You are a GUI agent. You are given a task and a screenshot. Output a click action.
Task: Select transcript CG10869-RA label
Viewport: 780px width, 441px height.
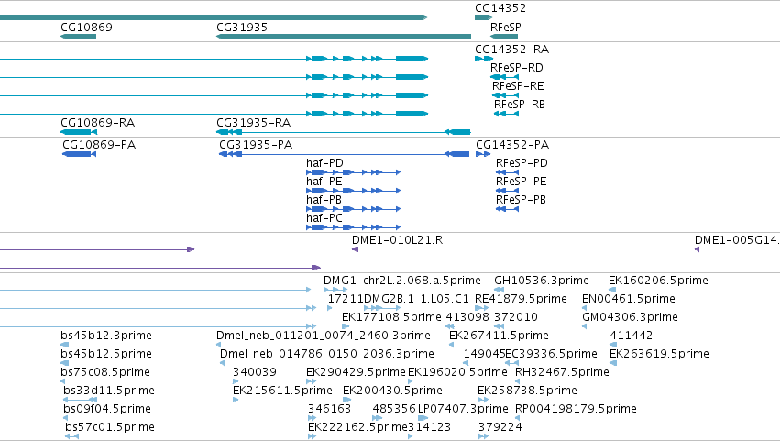(x=97, y=123)
